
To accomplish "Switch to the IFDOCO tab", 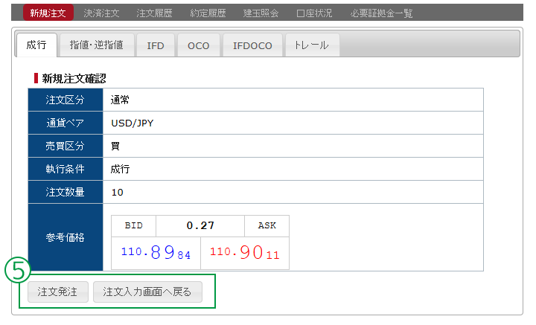I will [252, 45].
